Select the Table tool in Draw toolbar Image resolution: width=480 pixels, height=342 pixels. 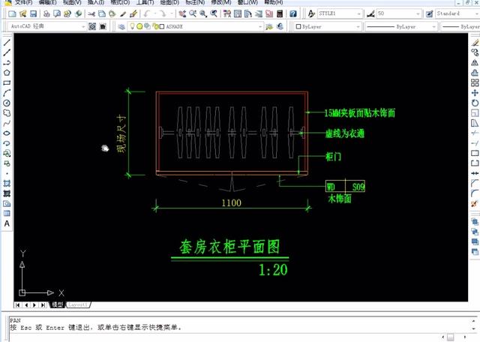coord(7,214)
